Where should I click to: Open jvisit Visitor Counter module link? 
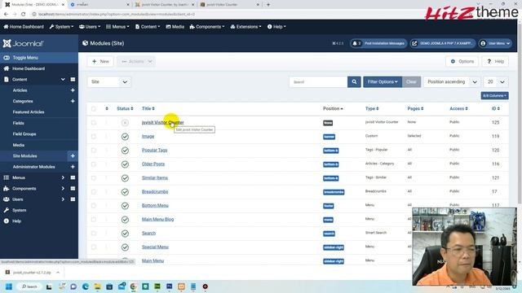pos(162,122)
